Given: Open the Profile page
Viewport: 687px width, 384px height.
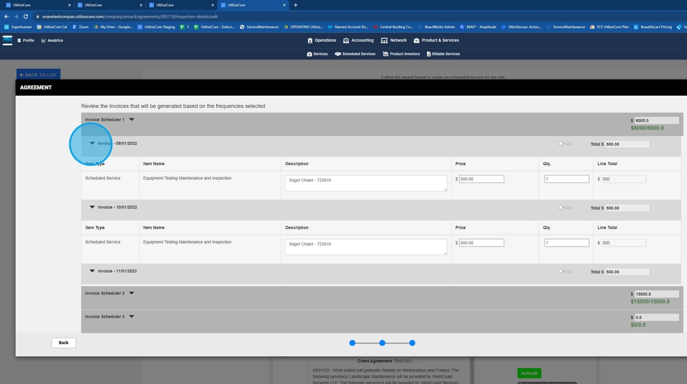Looking at the screenshot, I should click(25, 40).
